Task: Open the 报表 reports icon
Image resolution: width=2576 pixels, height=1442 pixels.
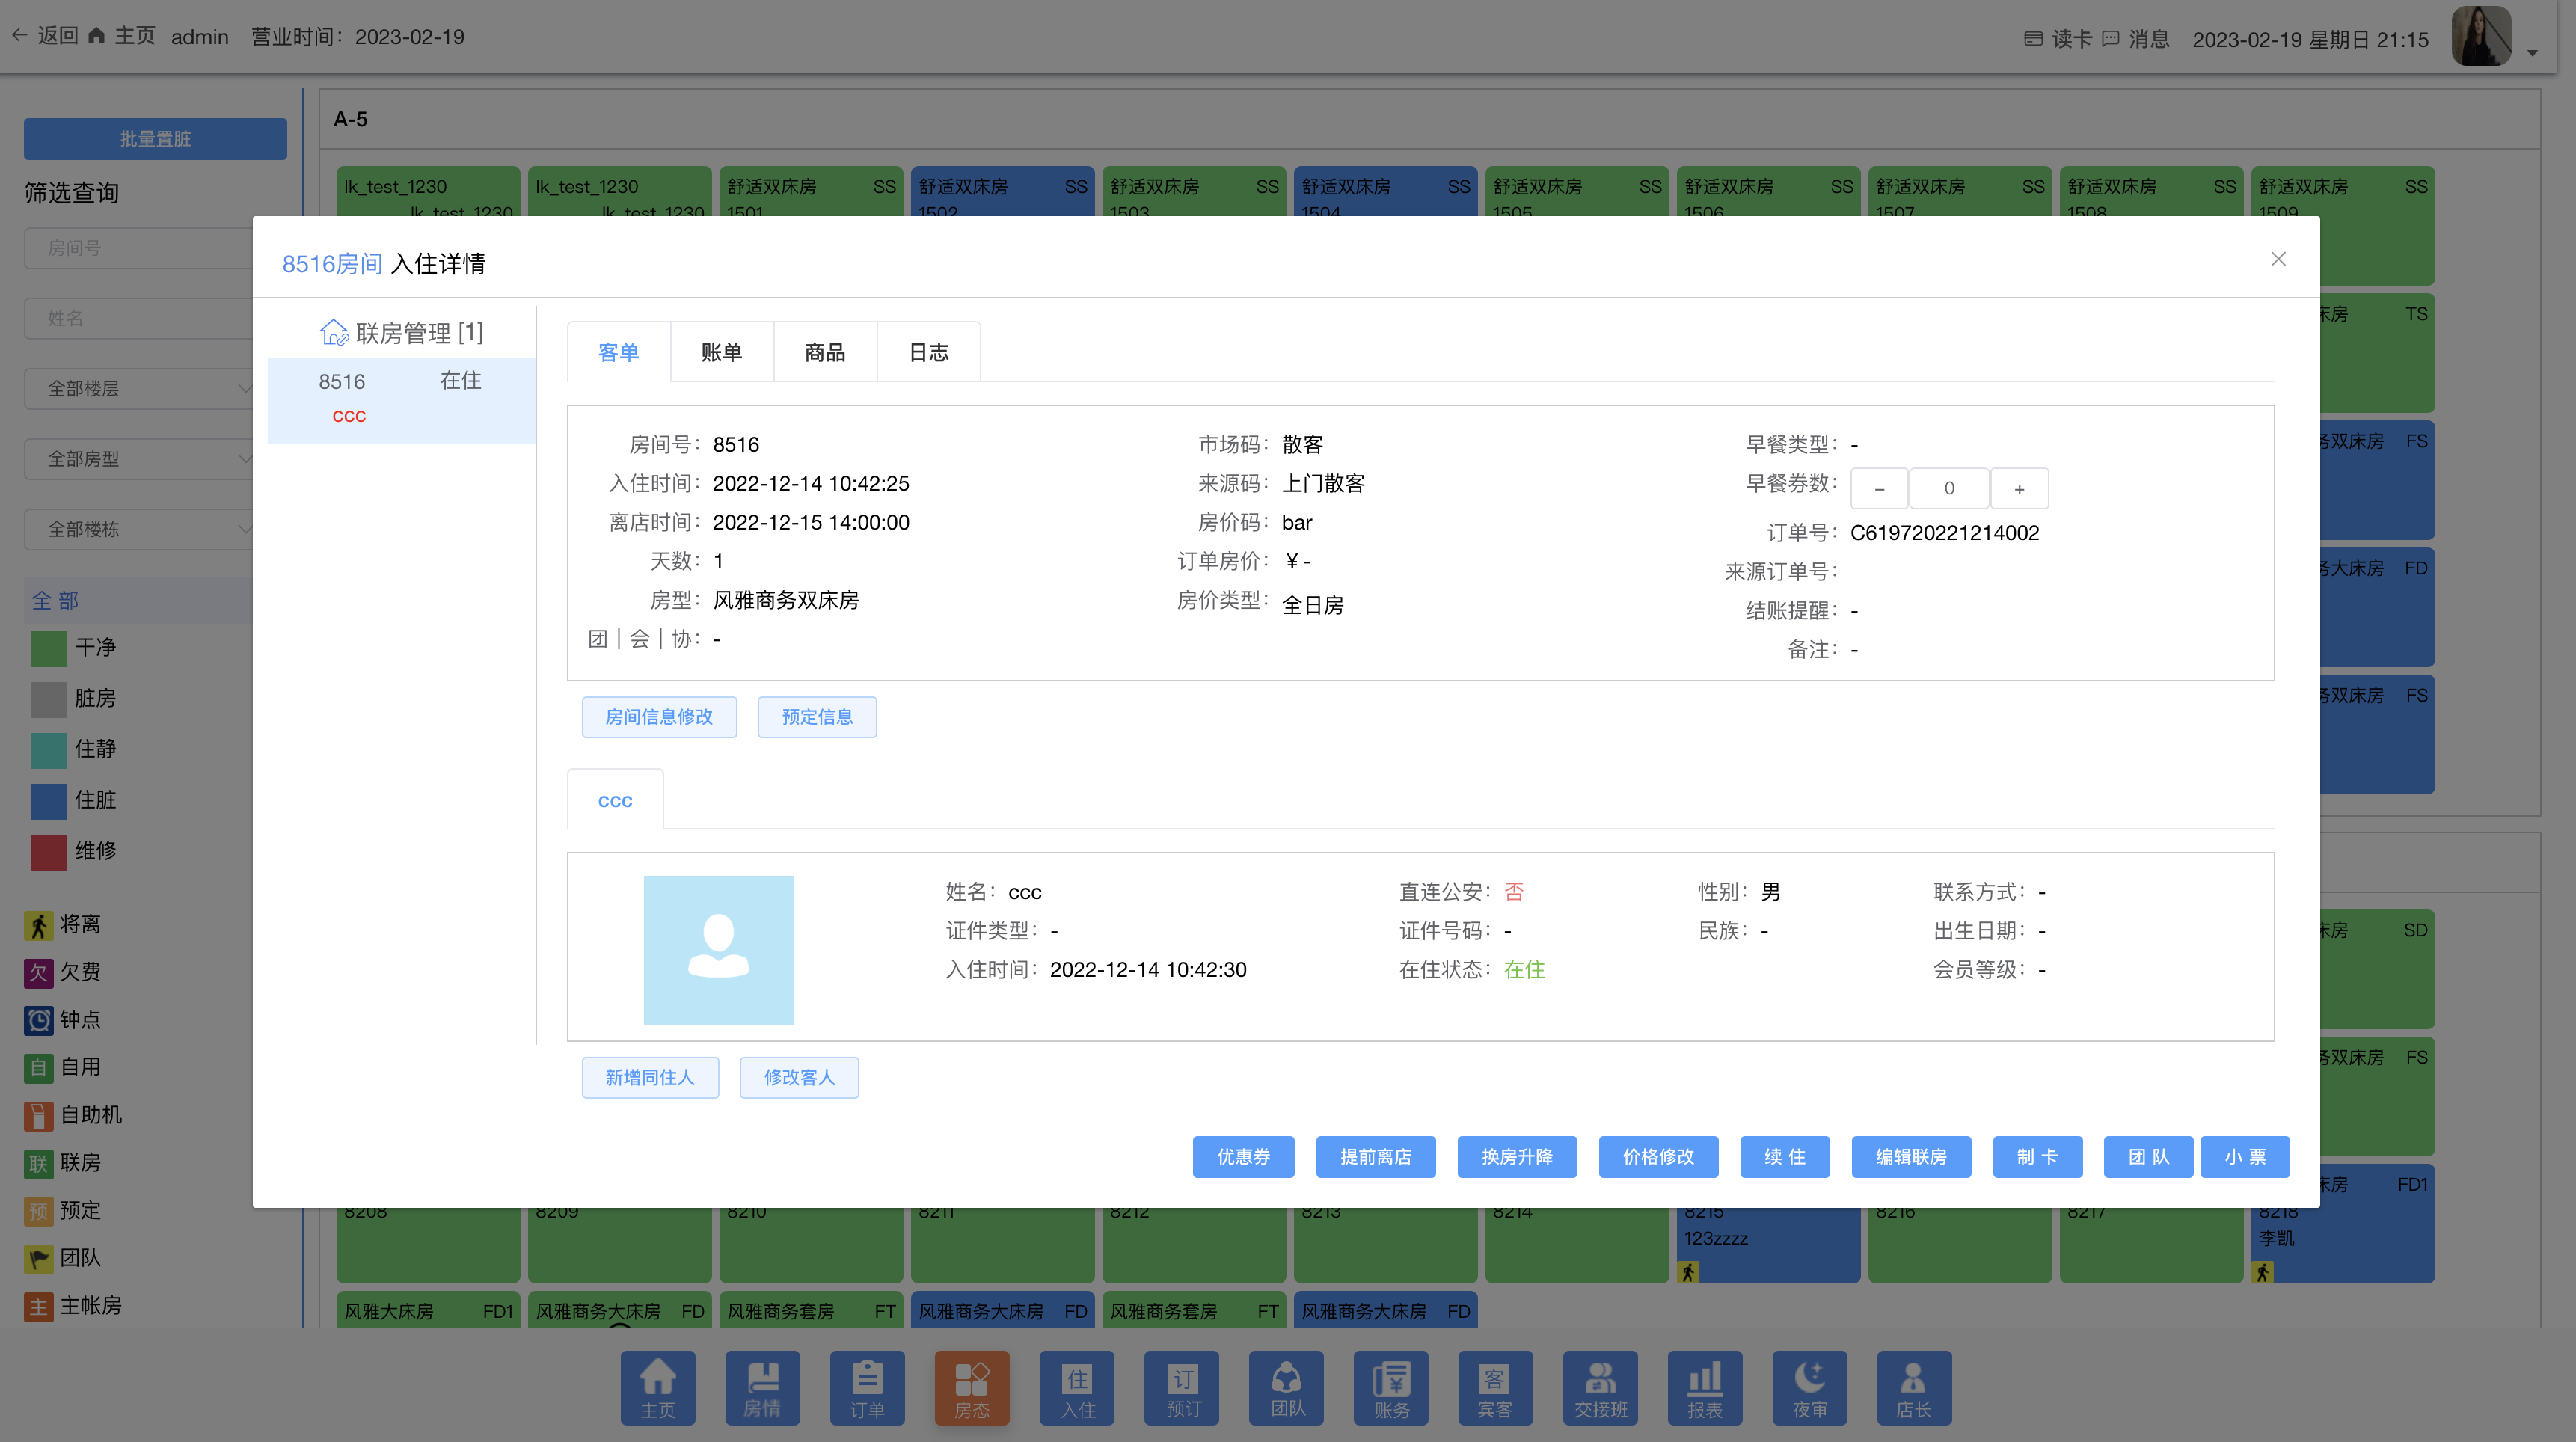Action: (1704, 1387)
